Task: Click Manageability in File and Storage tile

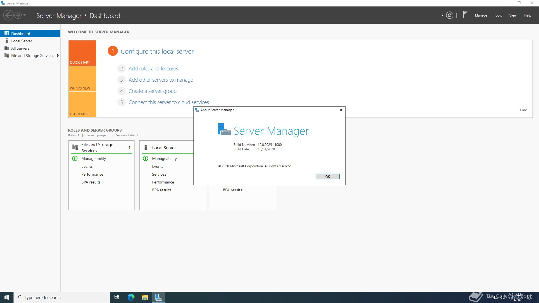Action: tap(94, 159)
